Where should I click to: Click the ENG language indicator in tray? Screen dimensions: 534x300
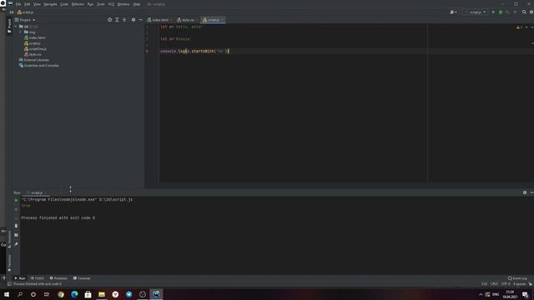pyautogui.click(x=496, y=294)
